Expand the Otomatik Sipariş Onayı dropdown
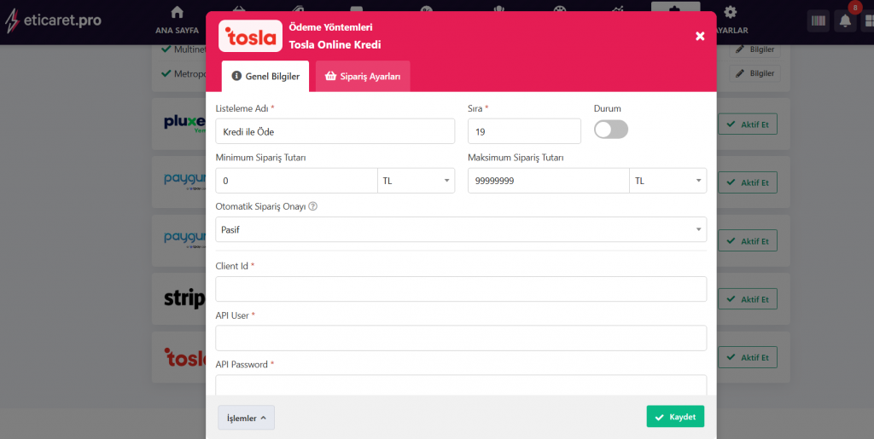Screen dimensions: 874x439 point(461,229)
